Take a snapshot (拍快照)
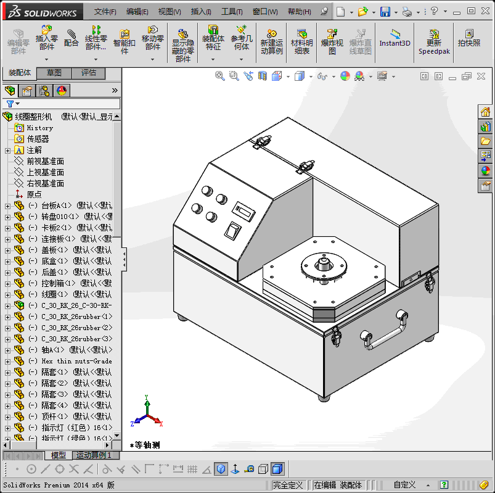The image size is (495, 493). tap(469, 38)
